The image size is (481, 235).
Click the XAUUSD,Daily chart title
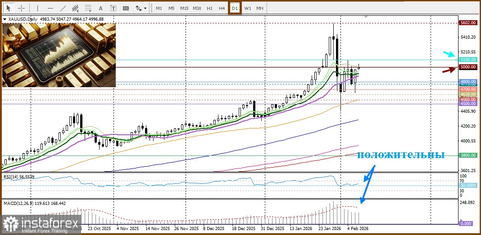click(x=22, y=19)
